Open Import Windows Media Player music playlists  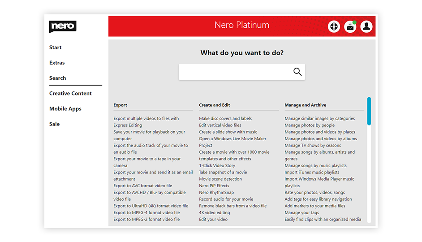[319, 182]
